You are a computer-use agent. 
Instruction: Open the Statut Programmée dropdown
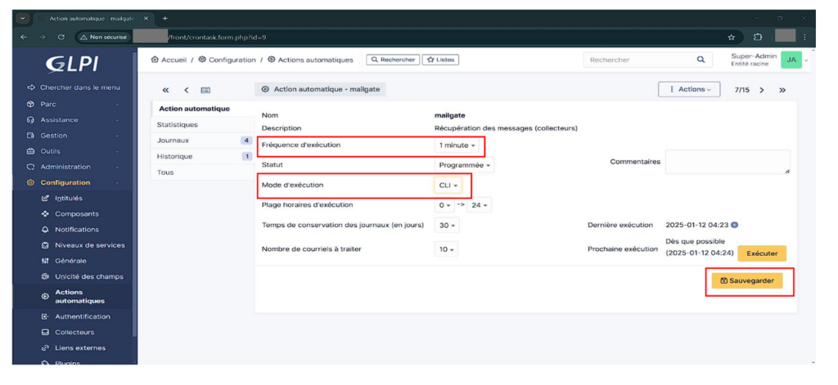[465, 165]
